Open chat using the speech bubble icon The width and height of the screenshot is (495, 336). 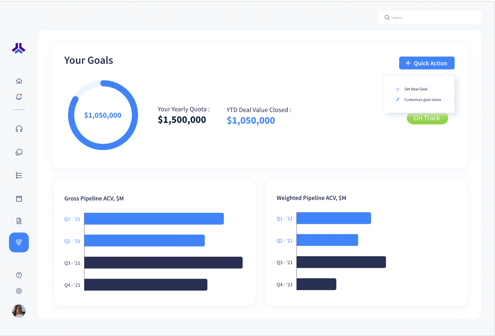pyautogui.click(x=19, y=152)
